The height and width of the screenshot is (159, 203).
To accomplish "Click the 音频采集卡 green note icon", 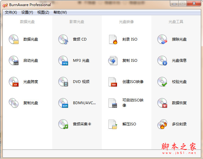I will 63,124.
